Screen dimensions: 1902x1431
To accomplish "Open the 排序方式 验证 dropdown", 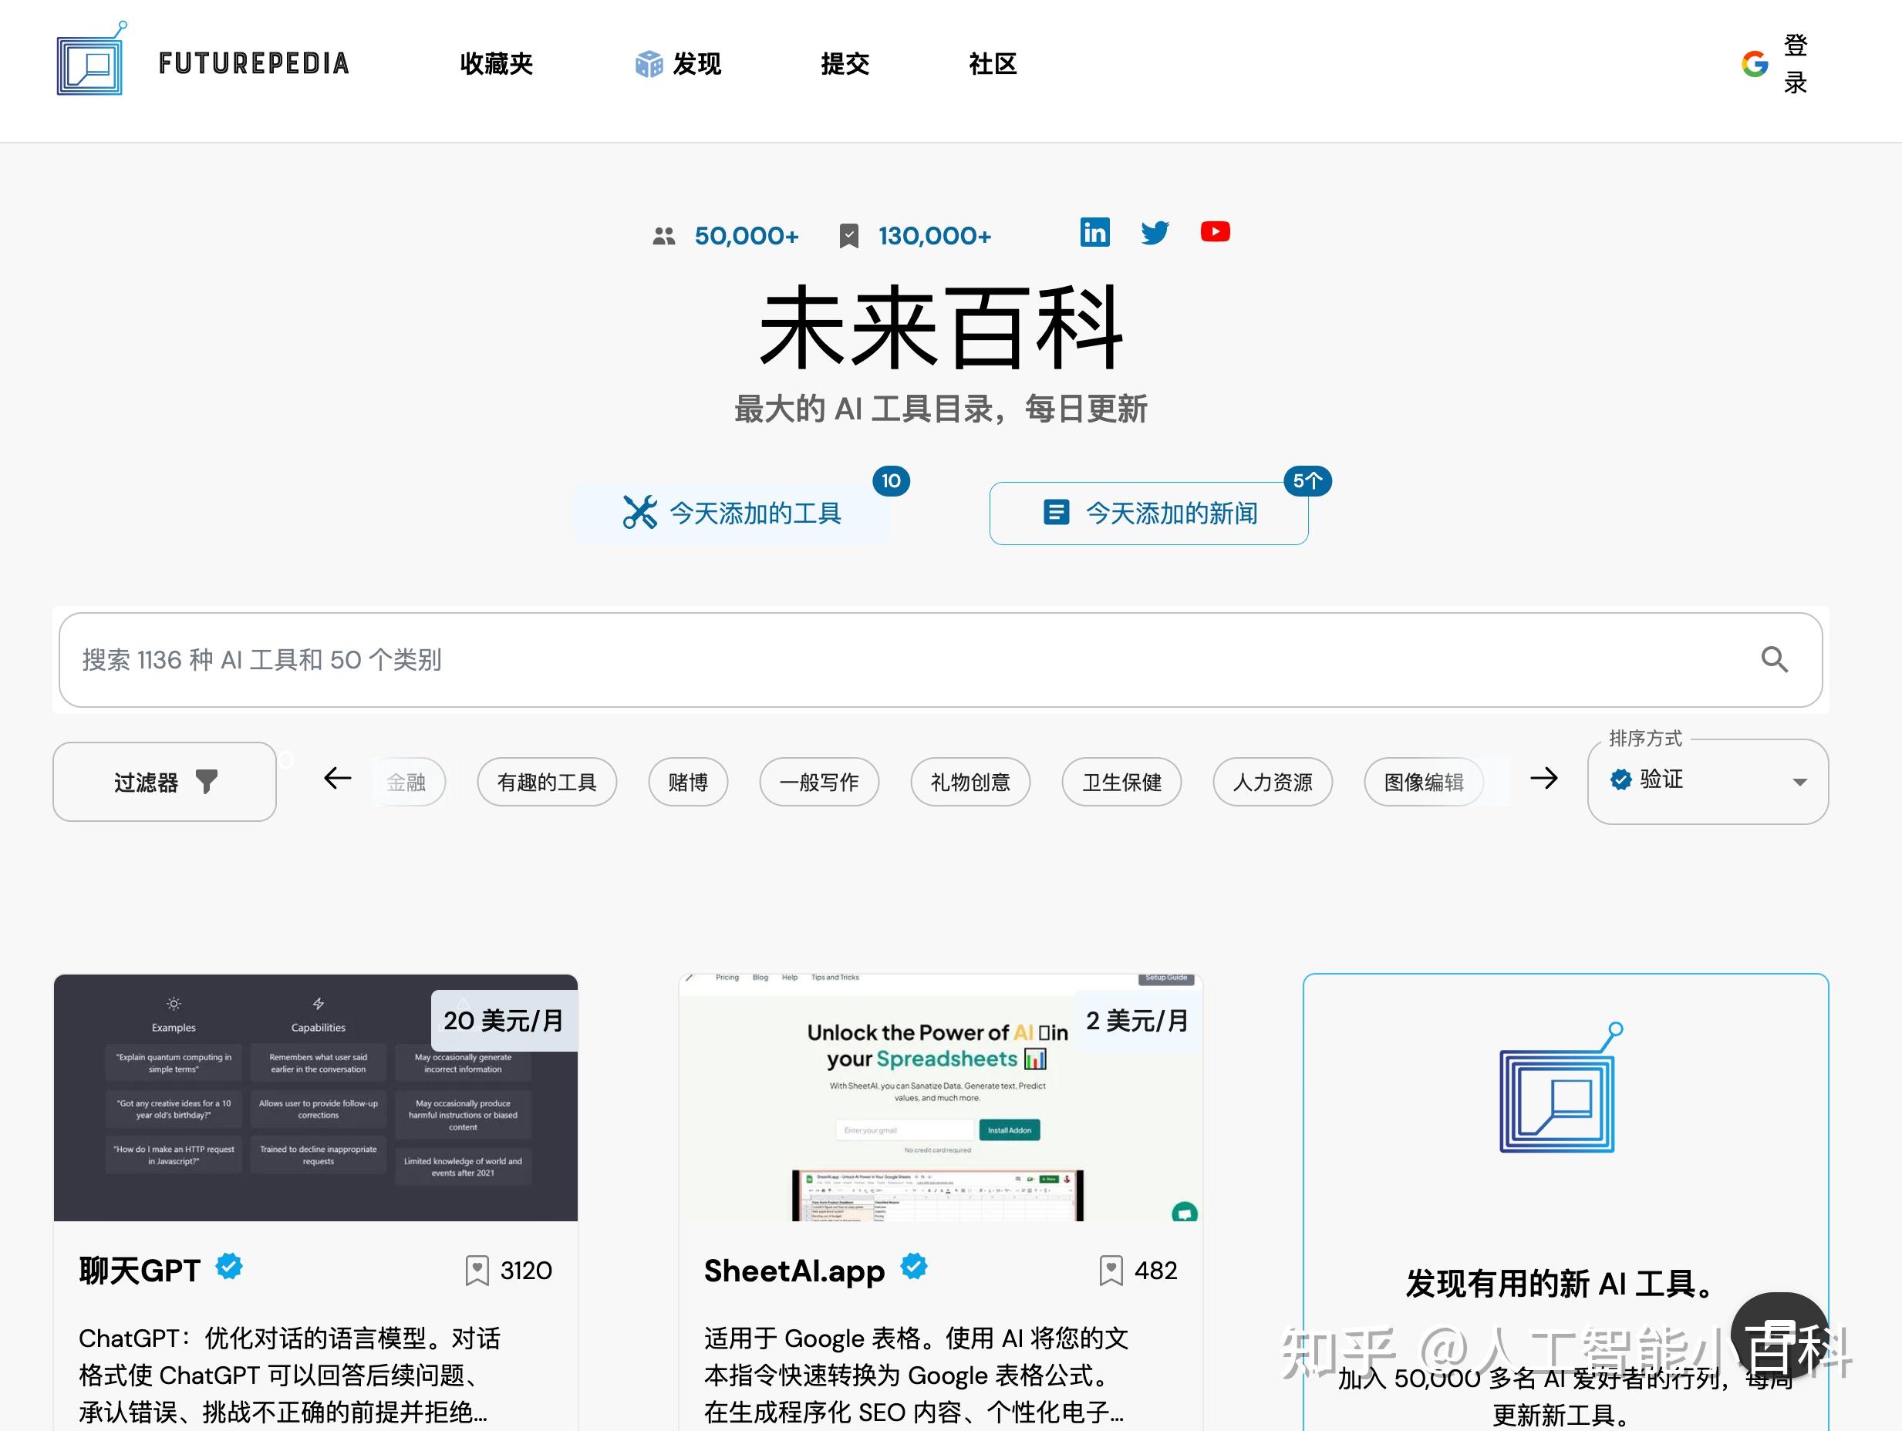I will (x=1708, y=781).
